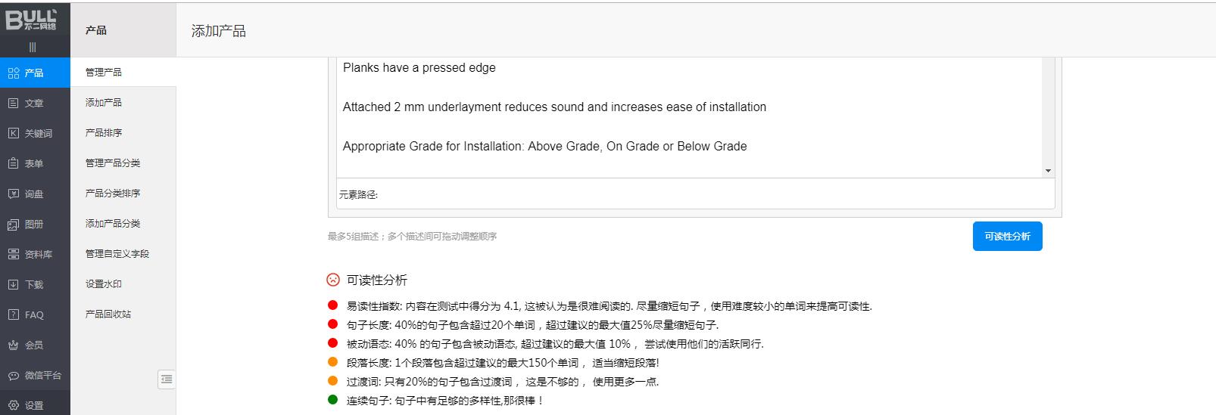
Task: Open 设置 gear icon in sidebar
Action: coord(14,405)
